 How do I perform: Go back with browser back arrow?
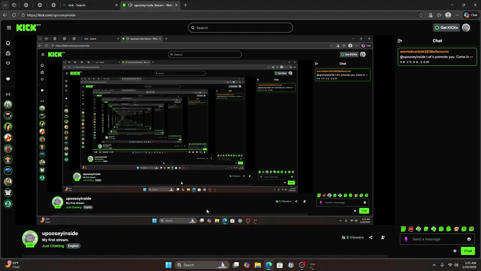tap(5, 15)
